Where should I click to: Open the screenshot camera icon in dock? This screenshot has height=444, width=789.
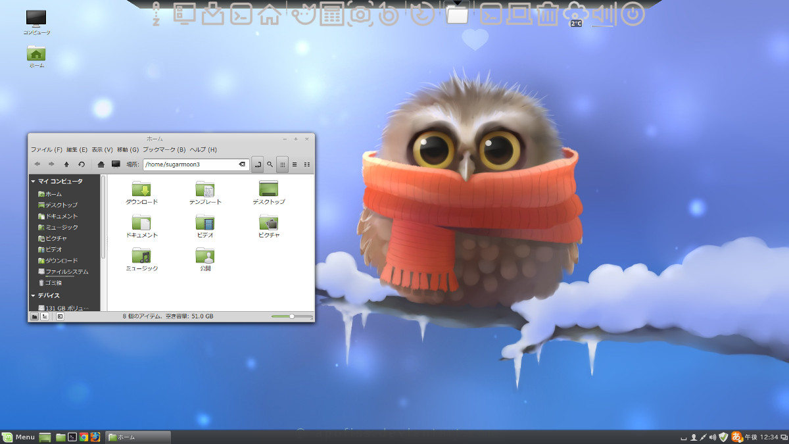[360, 14]
